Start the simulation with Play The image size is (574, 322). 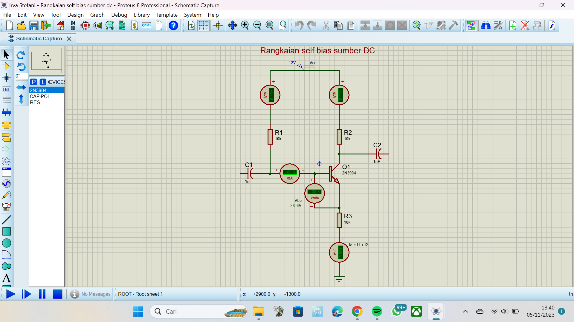tap(11, 294)
